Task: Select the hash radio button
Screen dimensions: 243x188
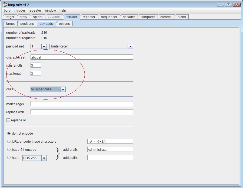Action: (x=9, y=158)
